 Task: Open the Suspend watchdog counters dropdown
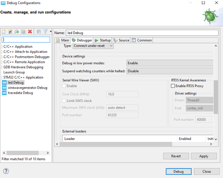point(170,71)
